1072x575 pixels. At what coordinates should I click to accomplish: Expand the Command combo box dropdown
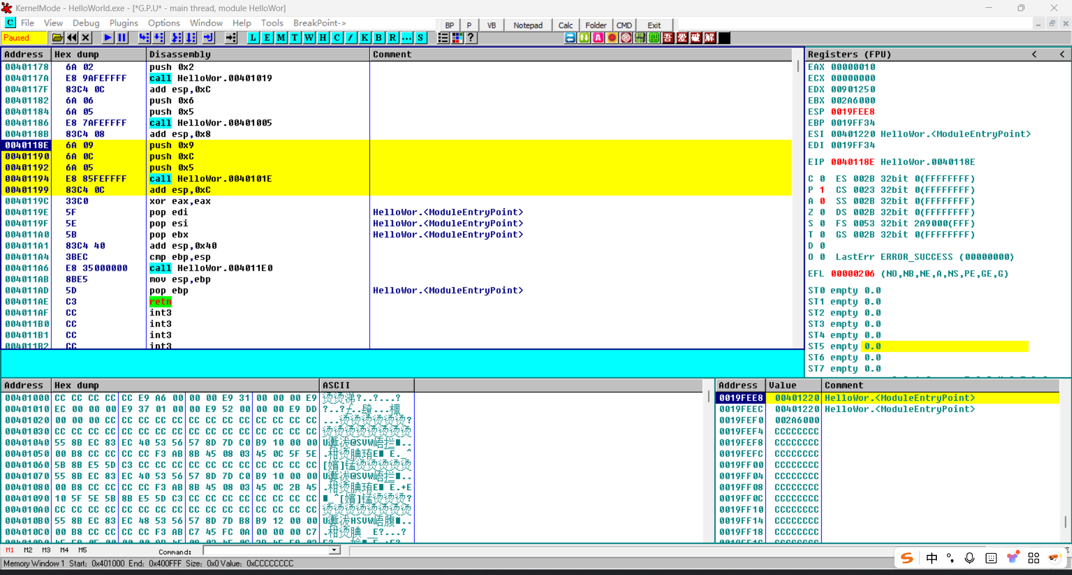pyautogui.click(x=334, y=550)
